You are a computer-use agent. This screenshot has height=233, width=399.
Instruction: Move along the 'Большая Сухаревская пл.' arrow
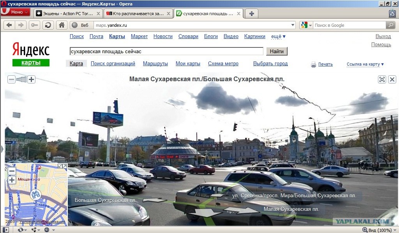click(155, 200)
